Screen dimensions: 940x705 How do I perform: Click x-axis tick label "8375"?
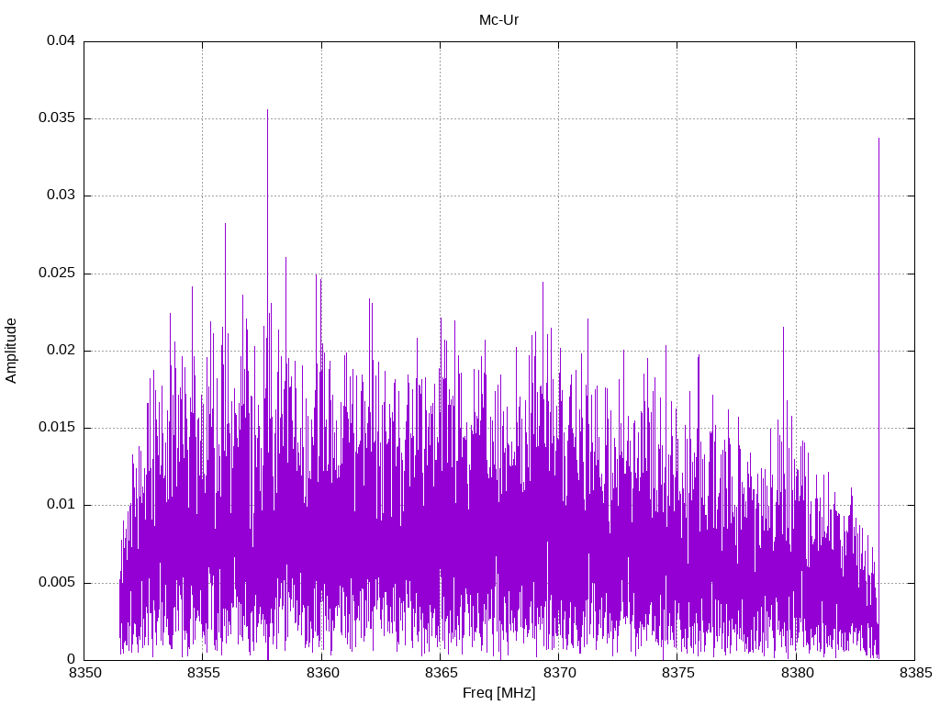click(677, 673)
